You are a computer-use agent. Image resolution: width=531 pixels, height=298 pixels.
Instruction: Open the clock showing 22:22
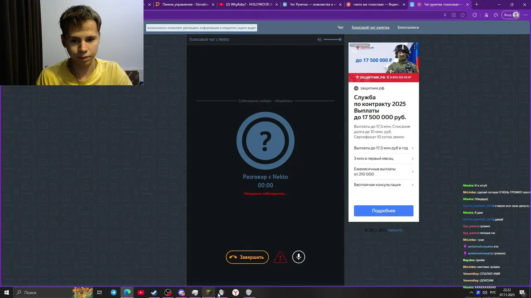point(507,293)
